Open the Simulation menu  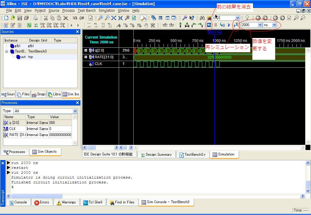tap(107, 11)
